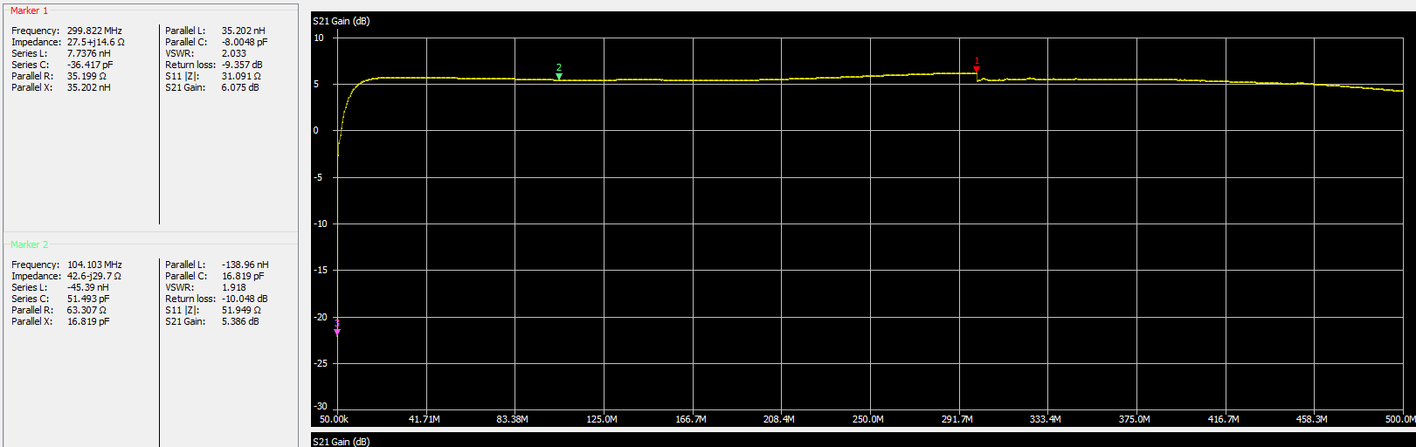Select Marker 2 Series L value -45.39 nH
Image resolution: width=1416 pixels, height=447 pixels.
[88, 287]
